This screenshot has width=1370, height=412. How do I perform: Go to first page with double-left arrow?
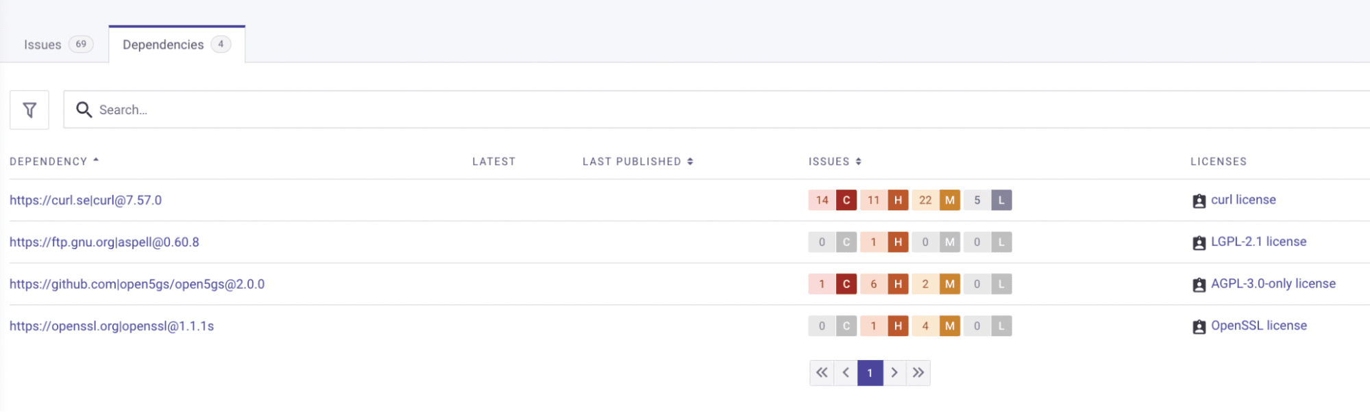pos(822,373)
